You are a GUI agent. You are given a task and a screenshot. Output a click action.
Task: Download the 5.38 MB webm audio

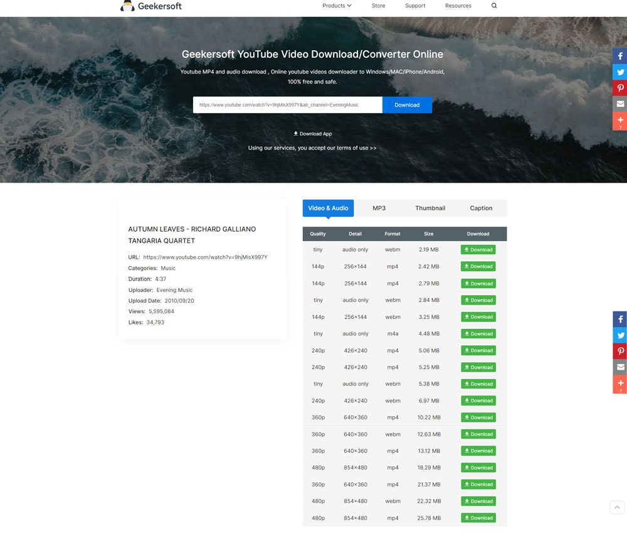point(478,384)
